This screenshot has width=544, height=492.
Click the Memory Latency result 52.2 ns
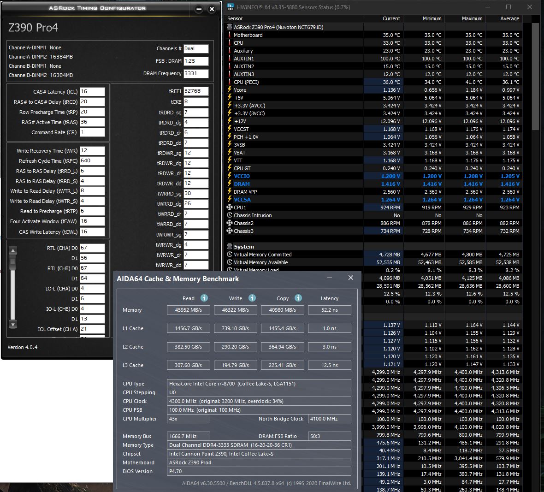[329, 310]
